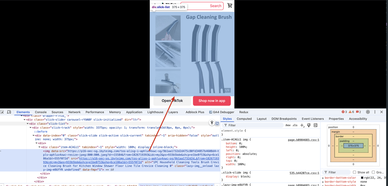The image size is (388, 186).
Task: Activate the inspect element picker icon
Action: [x=2, y=112]
